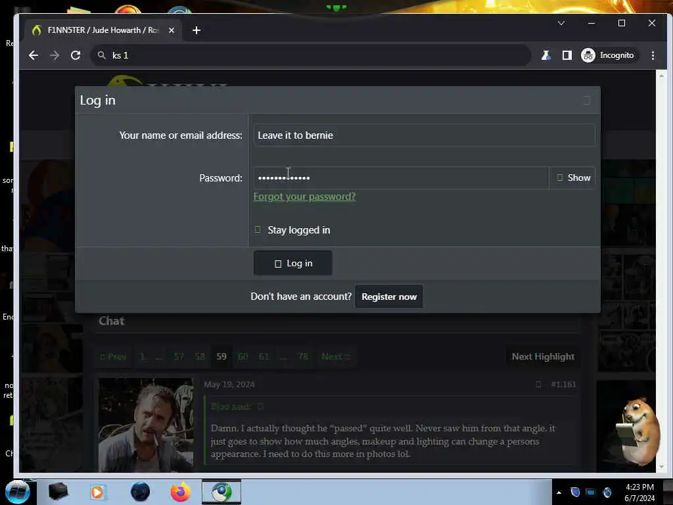673x505 pixels.
Task: Go to page 61 in pagination
Action: pos(264,357)
